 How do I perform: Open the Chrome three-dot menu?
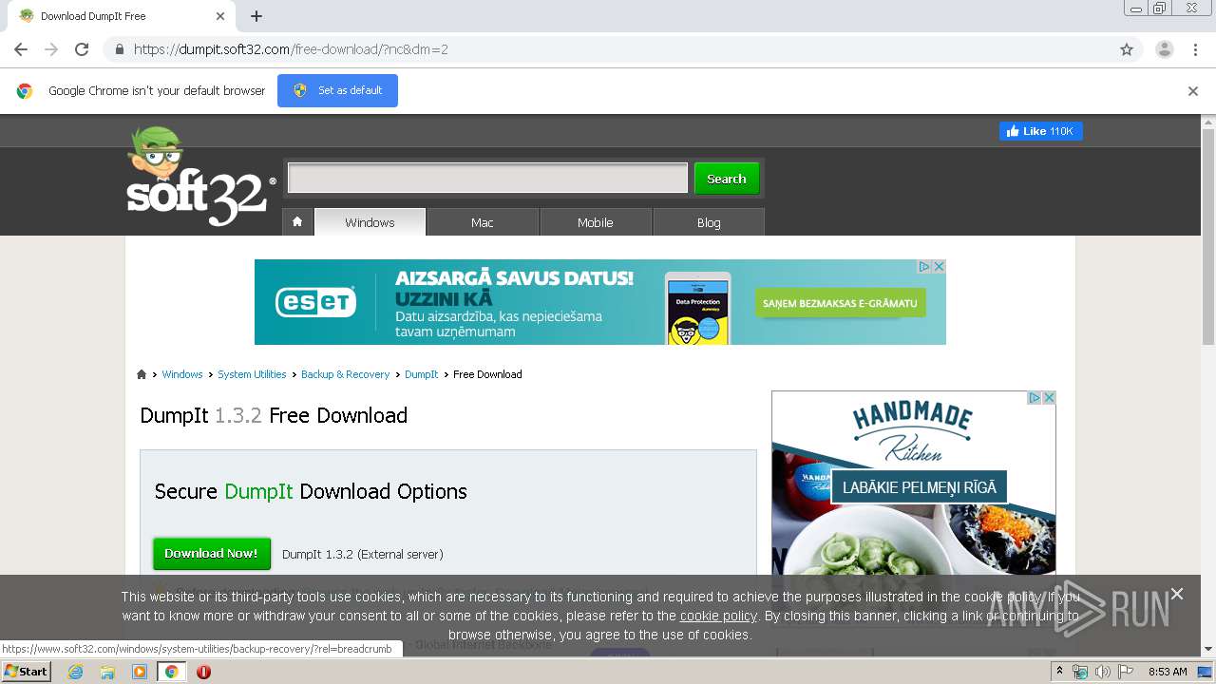[x=1195, y=49]
